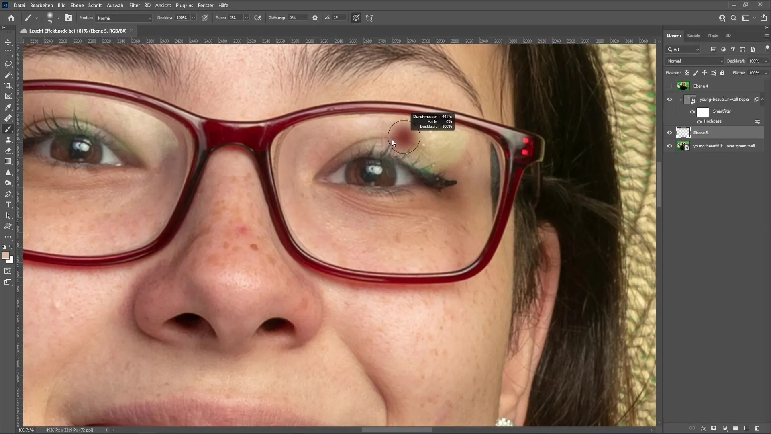The width and height of the screenshot is (771, 434).
Task: Click the SmartFilter layer thumbnail
Action: tap(702, 111)
